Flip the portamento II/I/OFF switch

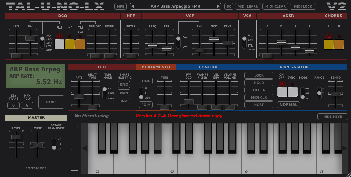pyautogui.click(x=141, y=93)
